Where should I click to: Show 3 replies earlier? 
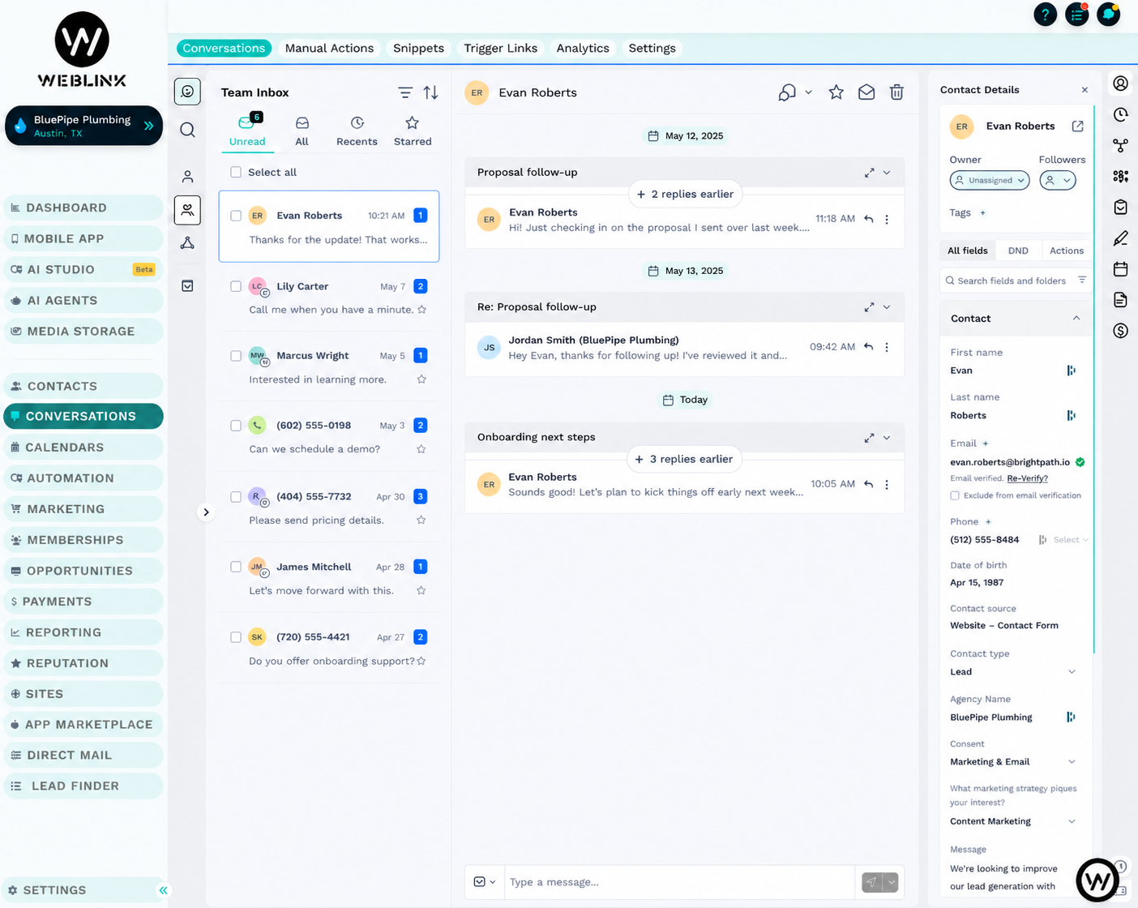coord(685,460)
